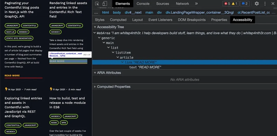Click the orange READ MORE link
Screen dimensions: 277x136
pos(12,76)
